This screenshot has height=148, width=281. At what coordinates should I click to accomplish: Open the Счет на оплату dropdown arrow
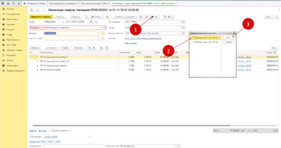click(99, 38)
